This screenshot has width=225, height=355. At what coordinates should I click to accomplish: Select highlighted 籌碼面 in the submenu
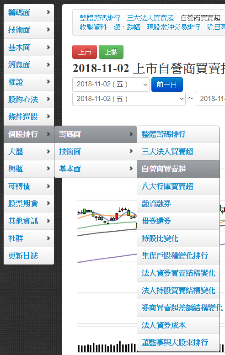(x=96, y=134)
